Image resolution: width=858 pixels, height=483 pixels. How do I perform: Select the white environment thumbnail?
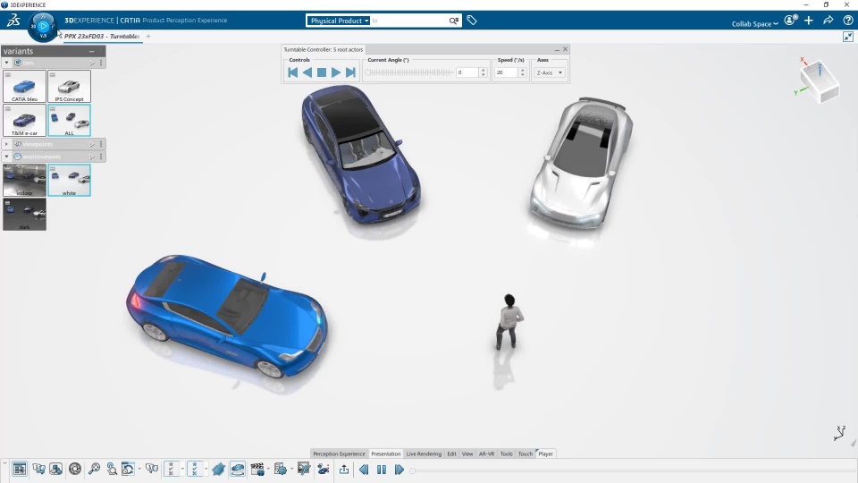69,180
